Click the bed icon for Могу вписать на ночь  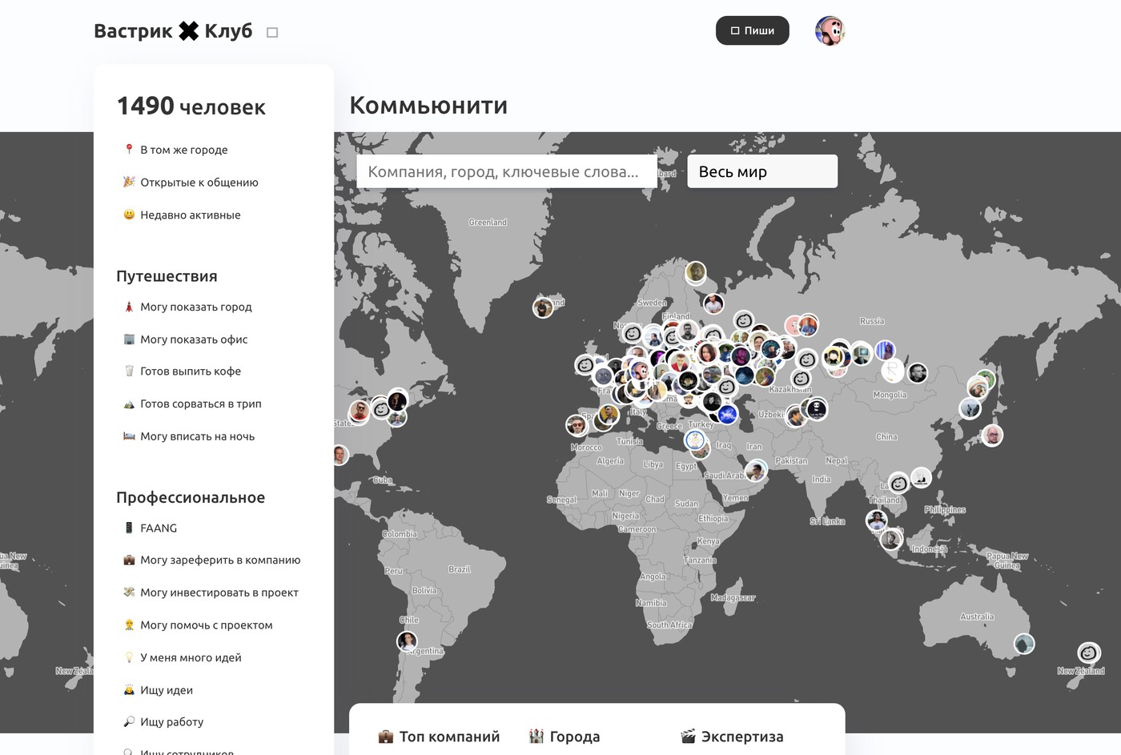click(x=129, y=436)
